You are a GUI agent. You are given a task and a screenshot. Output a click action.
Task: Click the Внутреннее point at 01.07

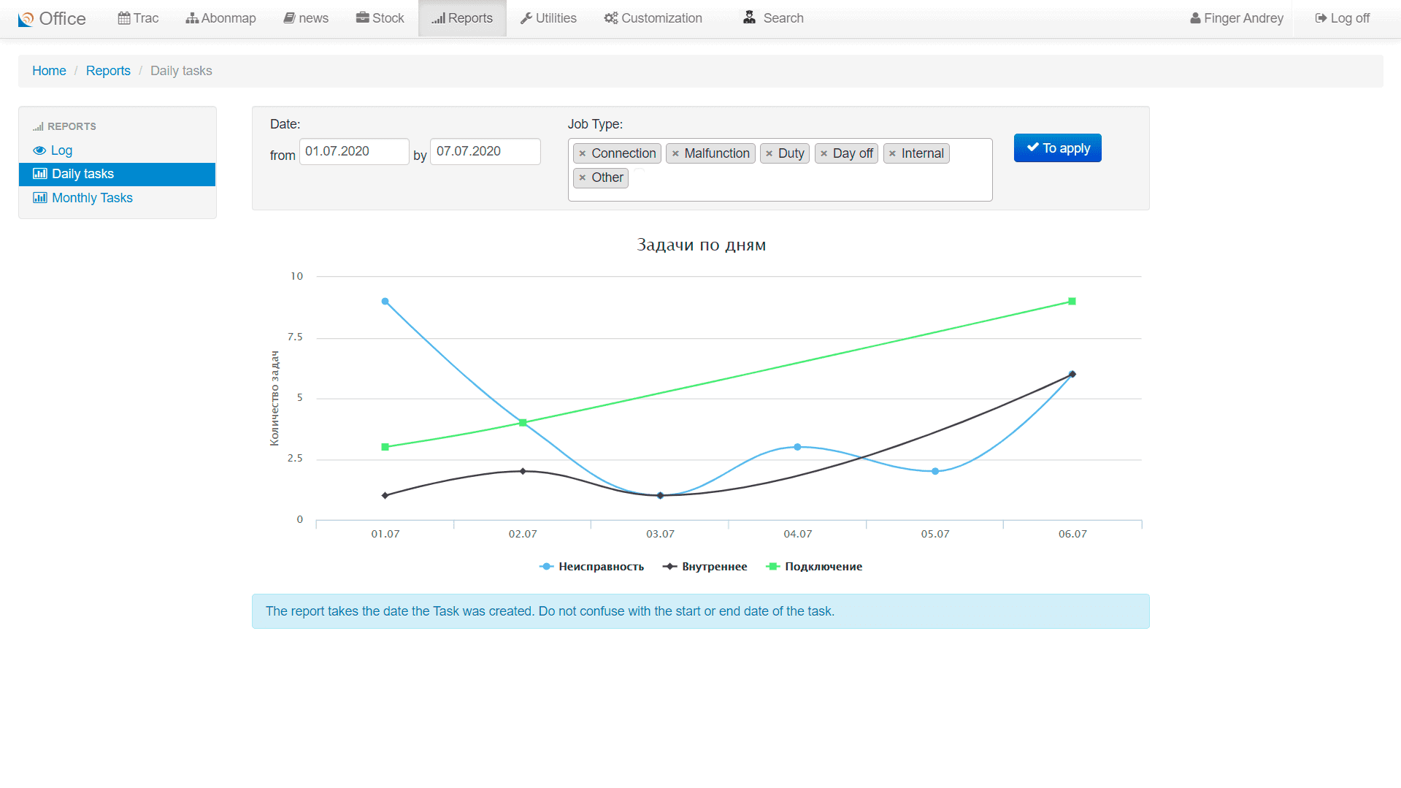(x=385, y=496)
